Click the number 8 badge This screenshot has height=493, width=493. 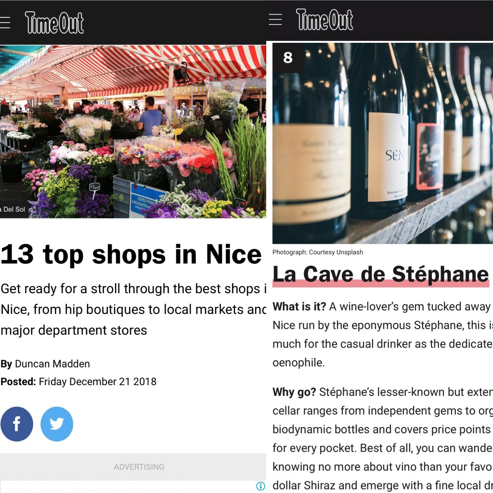point(288,58)
